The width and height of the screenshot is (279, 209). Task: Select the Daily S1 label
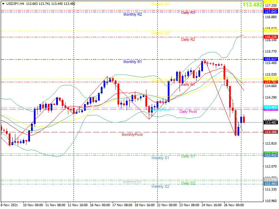[x=188, y=156]
